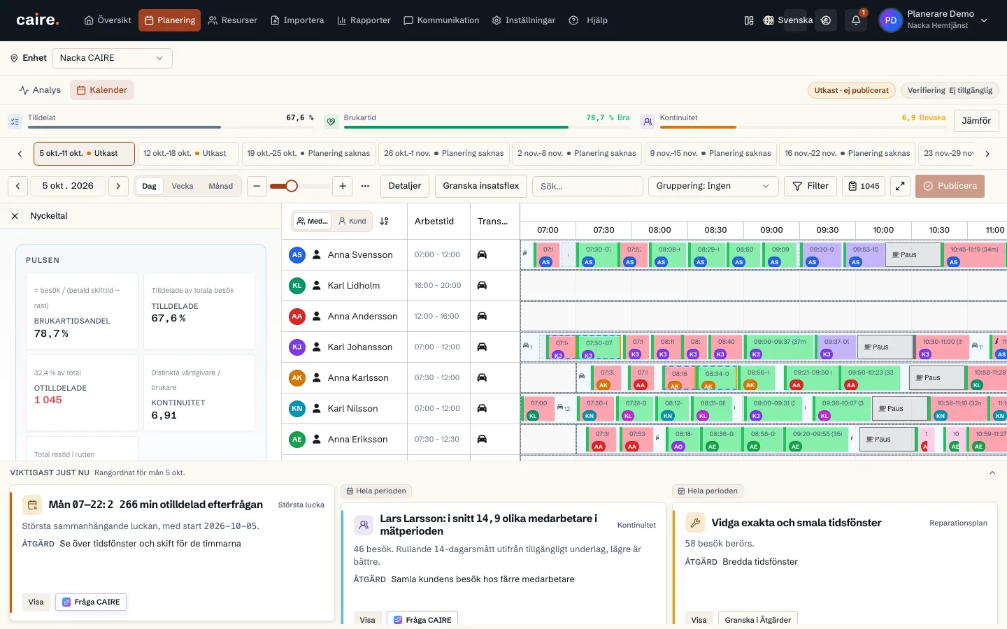The width and height of the screenshot is (1007, 629).
Task: Open the Detaljer button
Action: [405, 186]
